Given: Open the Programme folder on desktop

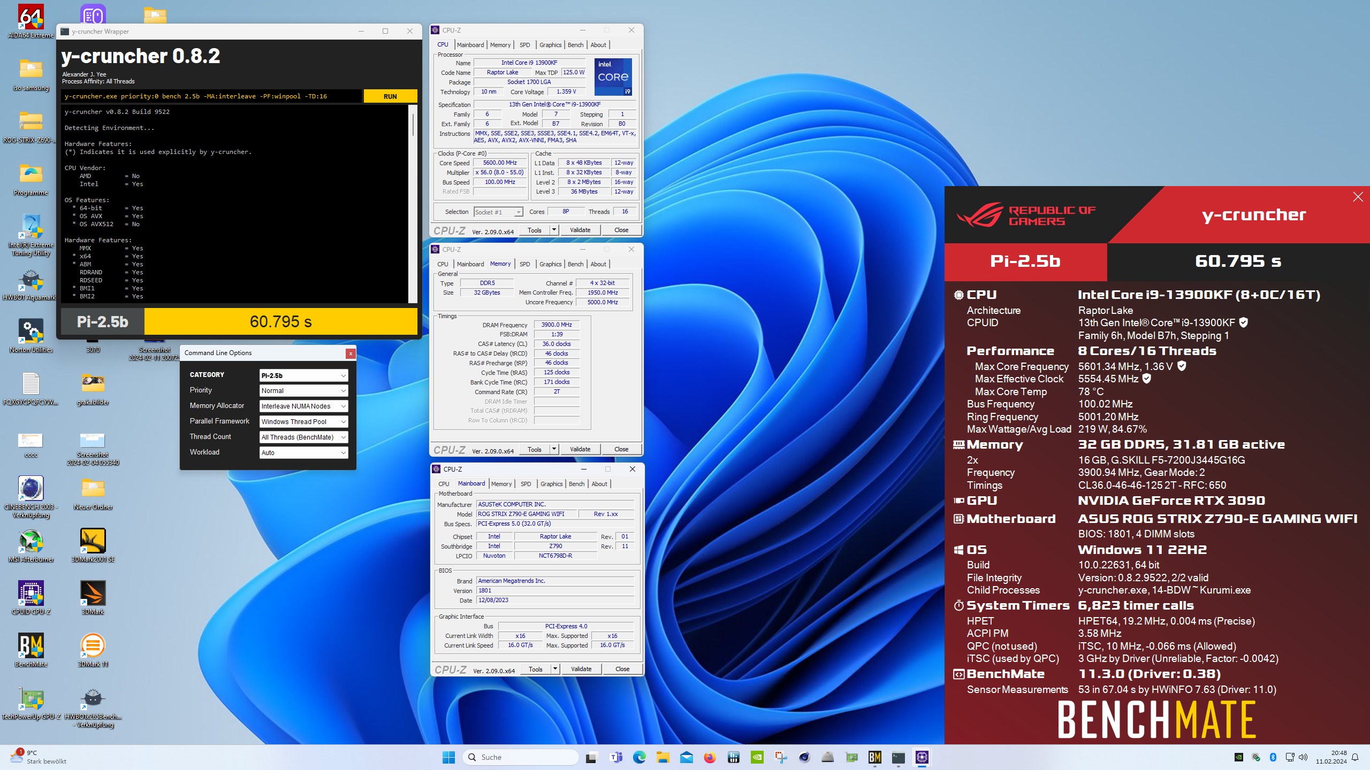Looking at the screenshot, I should 31,179.
